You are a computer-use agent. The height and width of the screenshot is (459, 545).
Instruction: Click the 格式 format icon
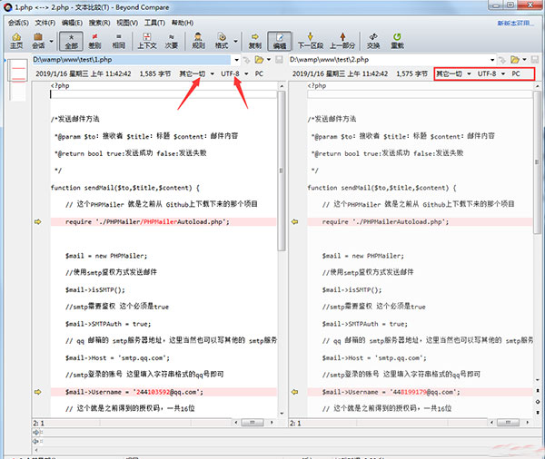click(x=222, y=41)
